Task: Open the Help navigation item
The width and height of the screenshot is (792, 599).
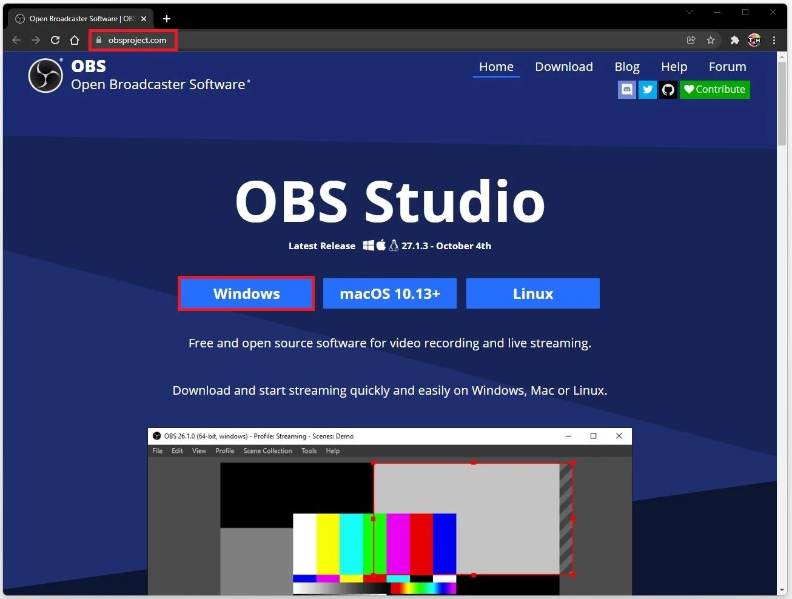Action: pos(674,67)
